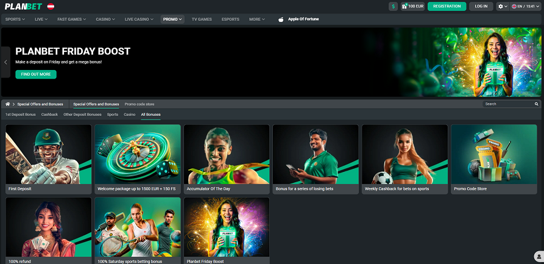Image resolution: width=544 pixels, height=264 pixels.
Task: Select the All Bonuses filter
Action: 150,114
